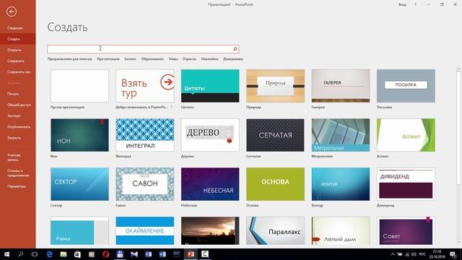Click the floppy disk taskbar icon
Image resolution: width=462 pixels, height=260 pixels.
[120, 254]
